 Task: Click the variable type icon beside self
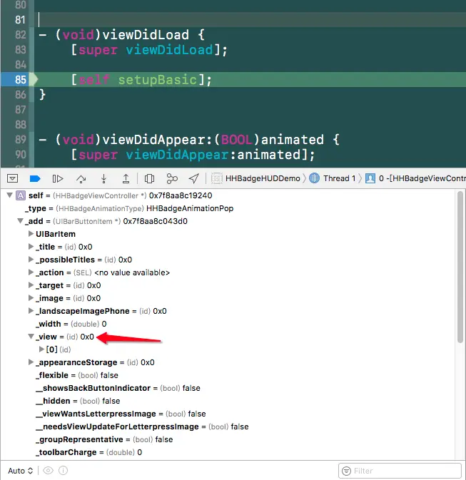21,195
